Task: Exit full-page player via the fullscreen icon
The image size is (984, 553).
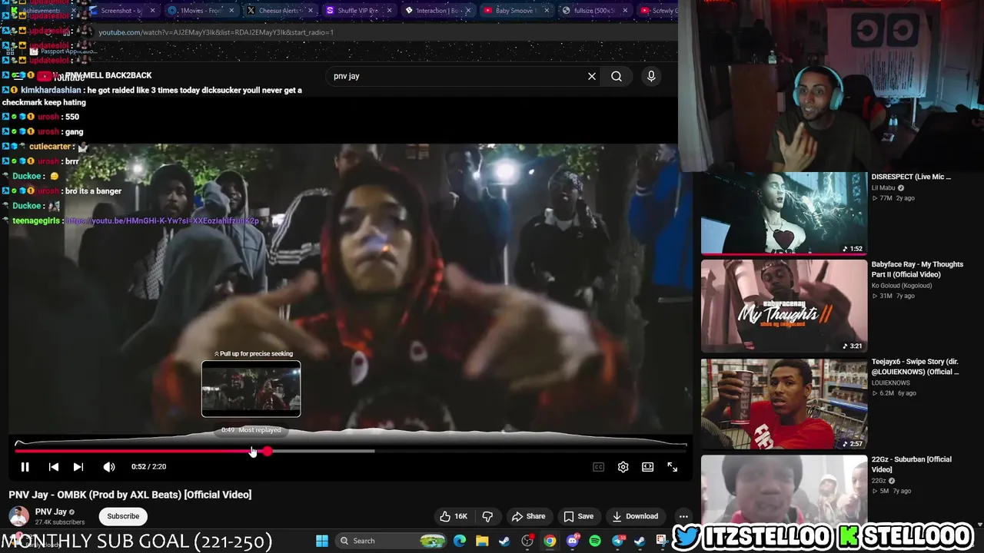Action: 672,467
